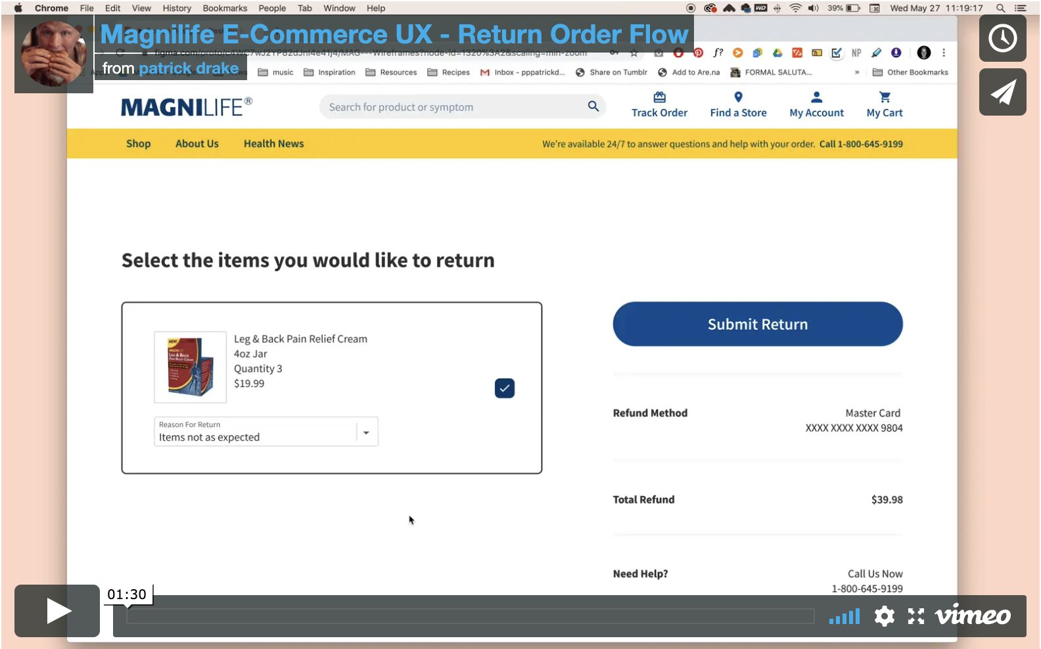Open the Shop menu
The height and width of the screenshot is (649, 1041).
pos(139,144)
